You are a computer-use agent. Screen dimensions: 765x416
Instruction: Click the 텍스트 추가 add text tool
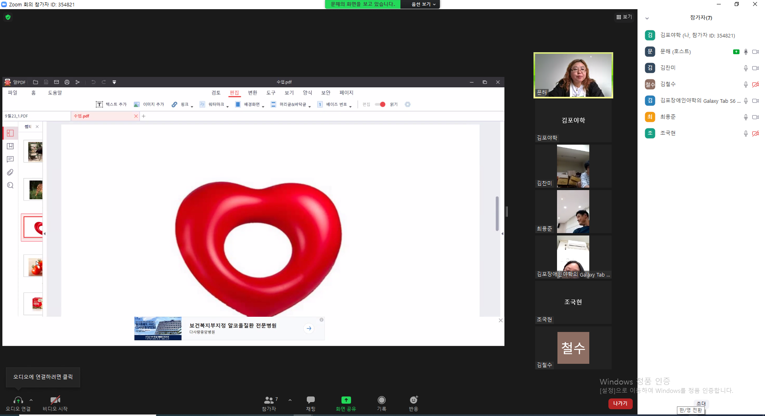tap(111, 104)
